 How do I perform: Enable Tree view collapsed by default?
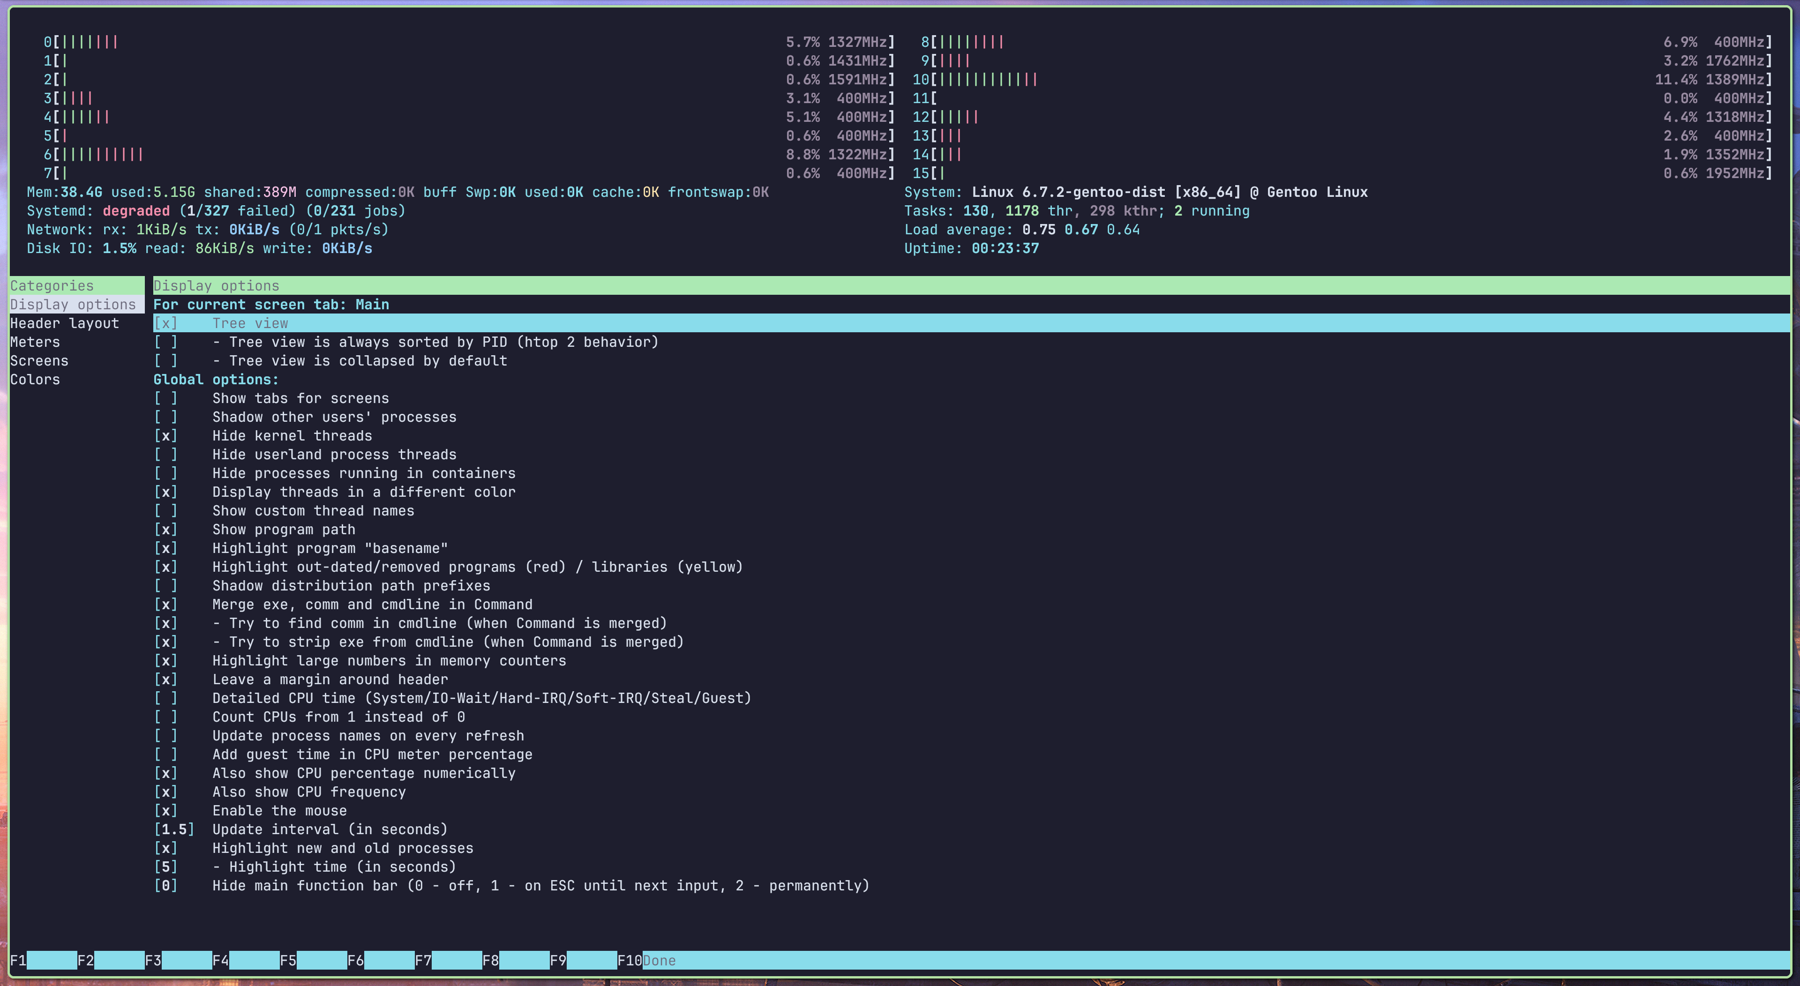pyautogui.click(x=165, y=360)
